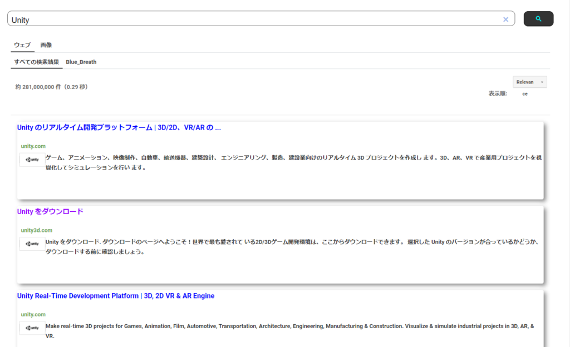This screenshot has width=570, height=347.
Task: Click the unity3d.com URL
Action: [37, 230]
